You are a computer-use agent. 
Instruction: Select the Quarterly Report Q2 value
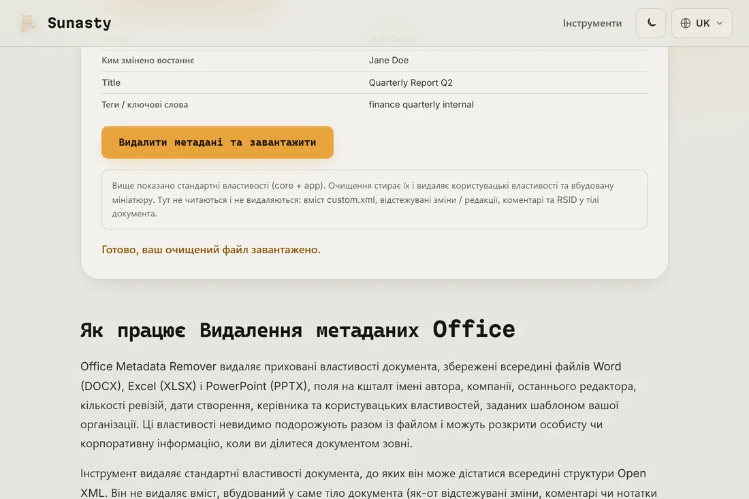411,82
